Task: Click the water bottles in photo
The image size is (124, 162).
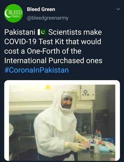Action: pos(98,137)
